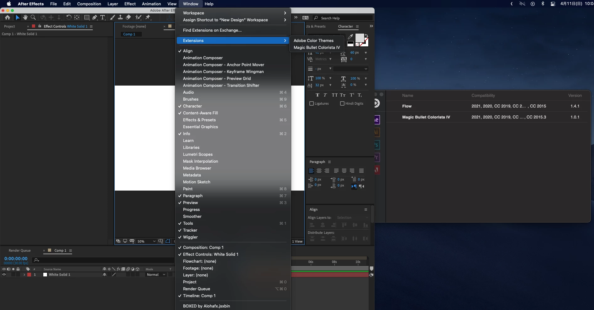
Task: Click the red label color of White Solid 1
Action: click(x=29, y=275)
